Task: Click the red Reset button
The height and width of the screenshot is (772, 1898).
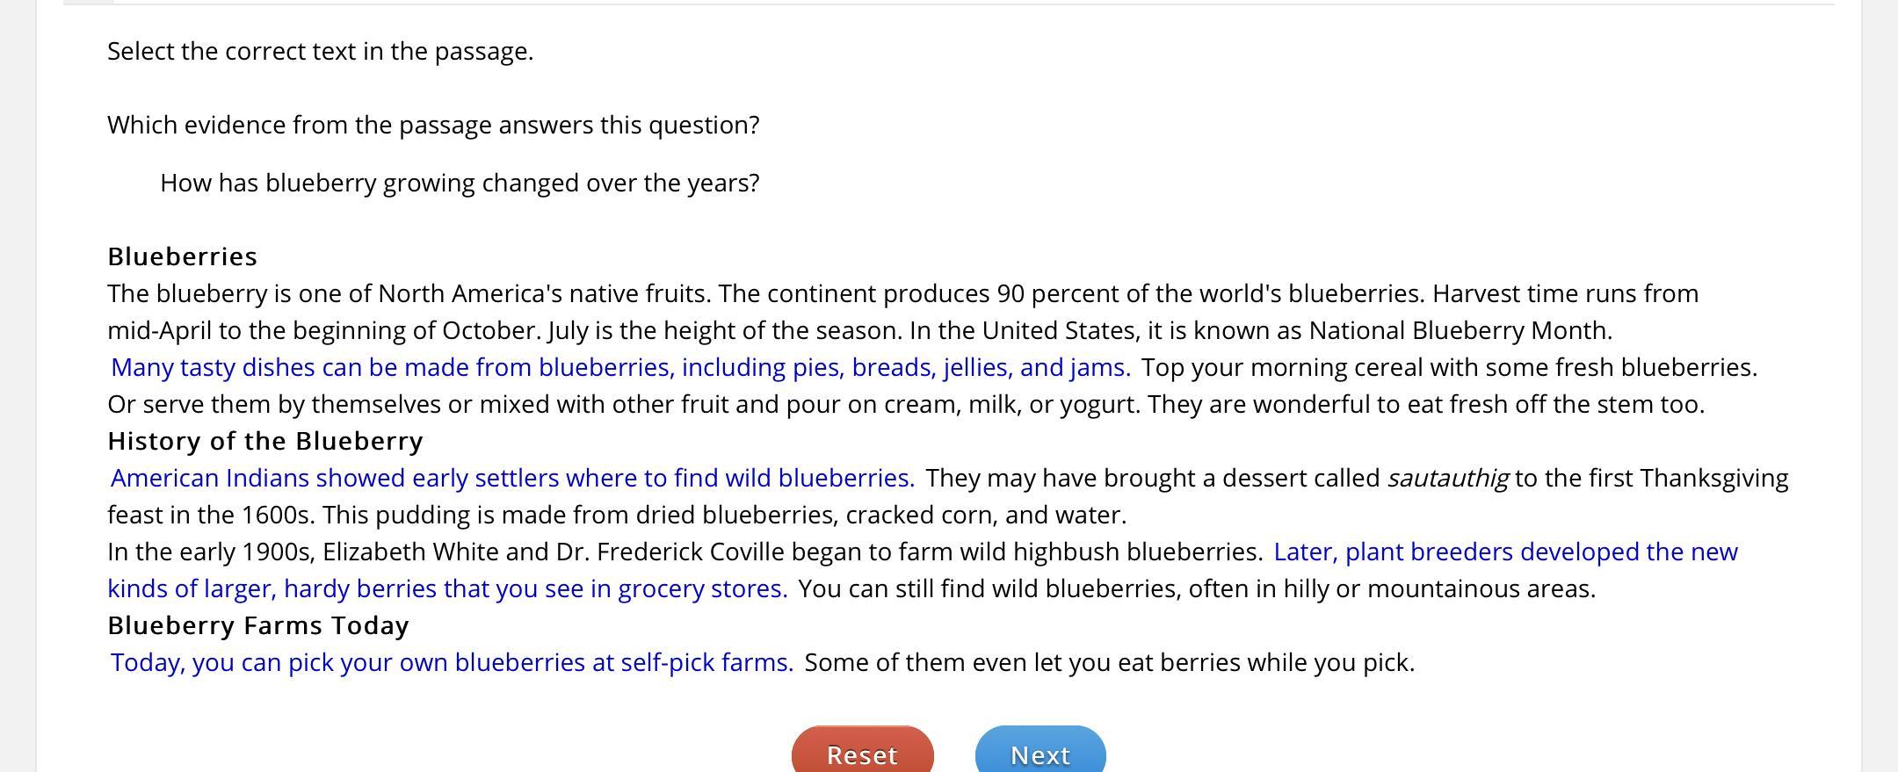Action: (862, 749)
